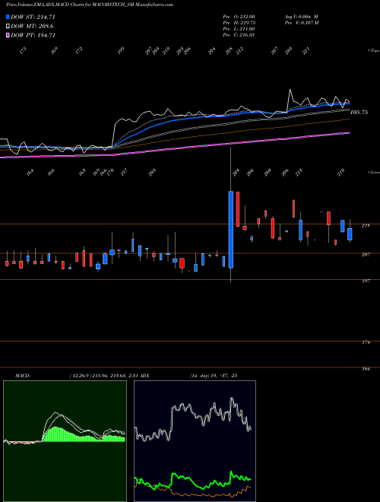
Task: Click the 163 lows label
Action: [x=82, y=172]
